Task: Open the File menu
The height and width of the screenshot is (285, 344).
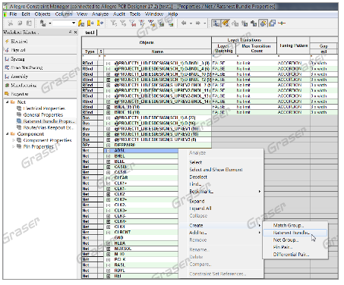Action: point(13,14)
